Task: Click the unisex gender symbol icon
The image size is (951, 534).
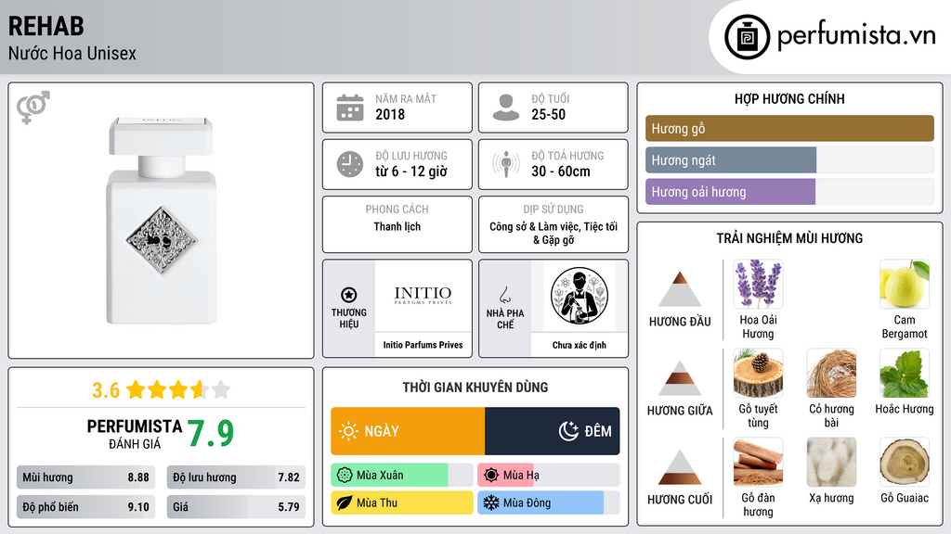Action: (33, 108)
